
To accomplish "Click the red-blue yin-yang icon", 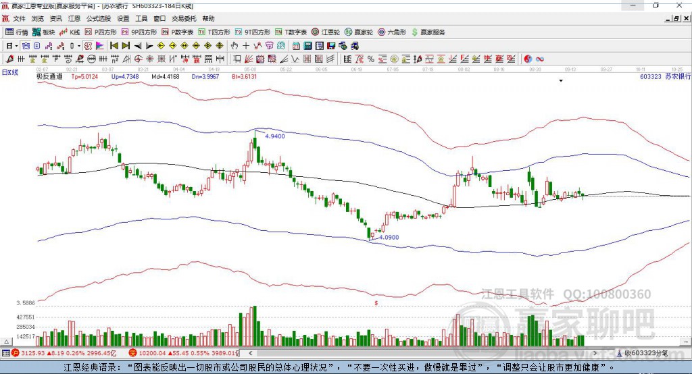I will click(x=528, y=59).
